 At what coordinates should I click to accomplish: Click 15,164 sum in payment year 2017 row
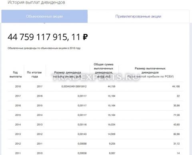coord(112,96)
